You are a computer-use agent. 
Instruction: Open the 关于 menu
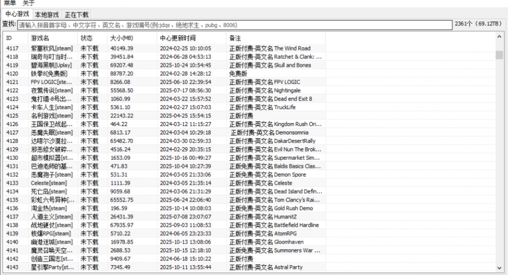point(28,3)
